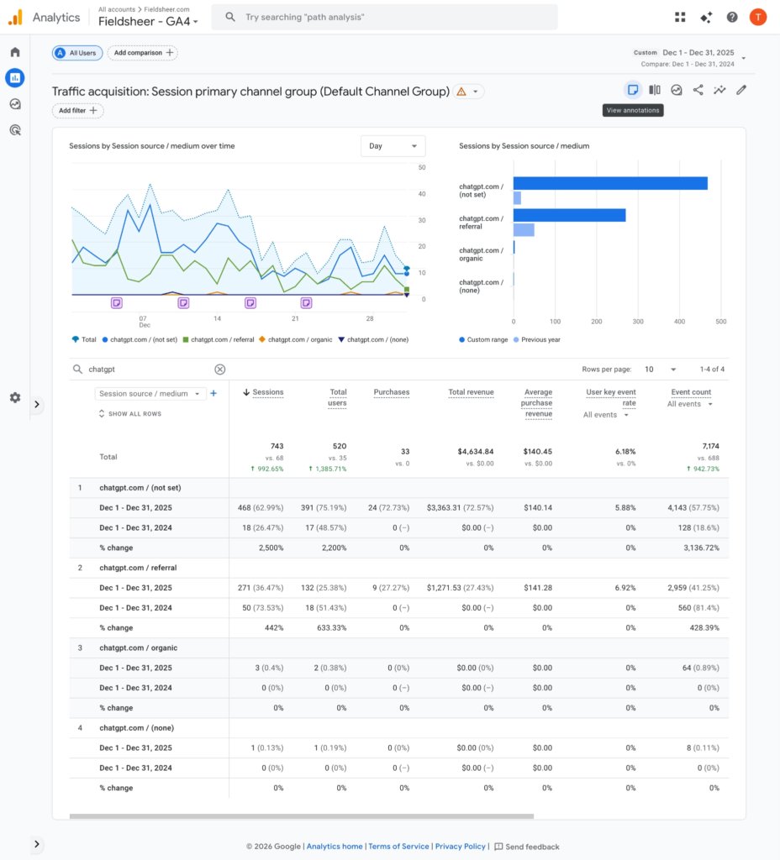Open the Admin gear icon
Screen dimensions: 780x860
(15, 397)
